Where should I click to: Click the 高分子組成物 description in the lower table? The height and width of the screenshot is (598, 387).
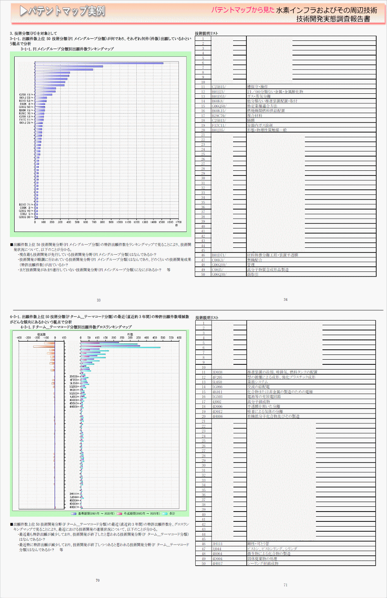[x=258, y=402]
